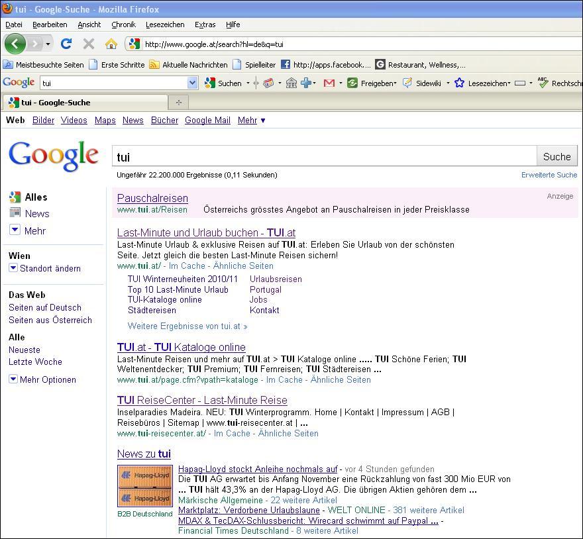Open the Aktuelle Nachrichten feed bookmark
Viewport: 583px width, 539px height.
188,65
